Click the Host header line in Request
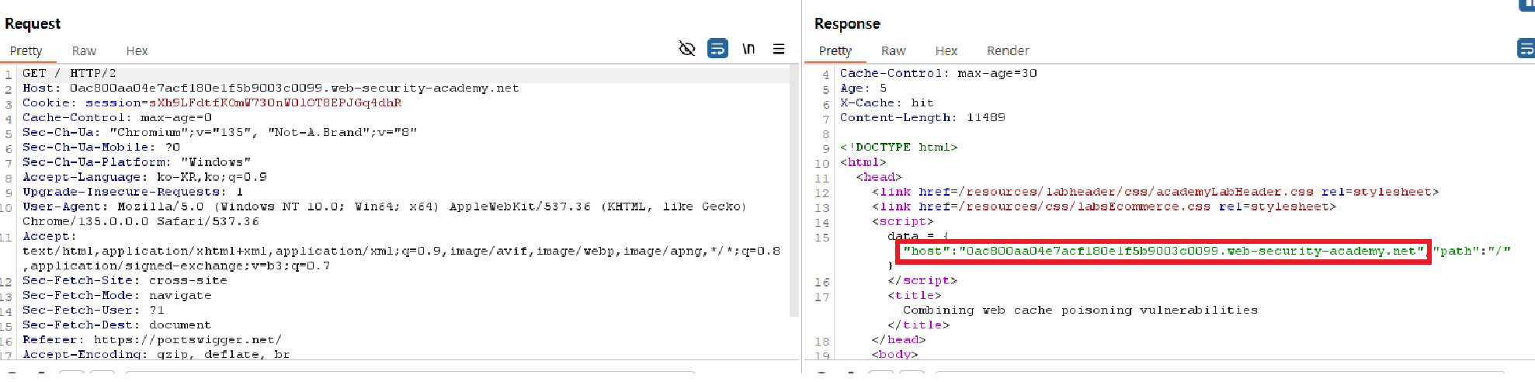This screenshot has height=382, width=1535. click(x=270, y=88)
